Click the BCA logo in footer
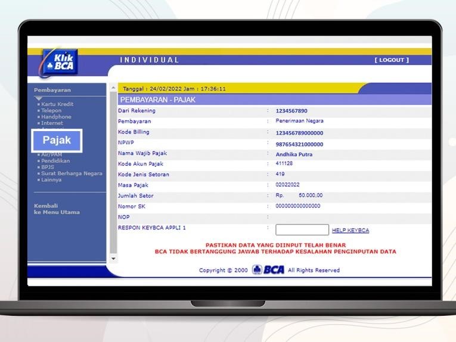The width and height of the screenshot is (456, 342). (x=268, y=270)
